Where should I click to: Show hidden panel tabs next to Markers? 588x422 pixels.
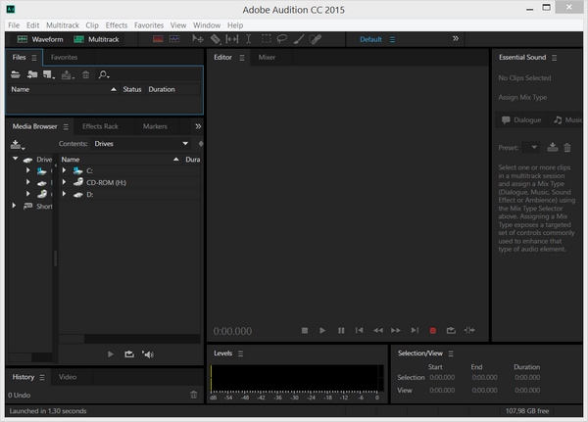coord(198,126)
